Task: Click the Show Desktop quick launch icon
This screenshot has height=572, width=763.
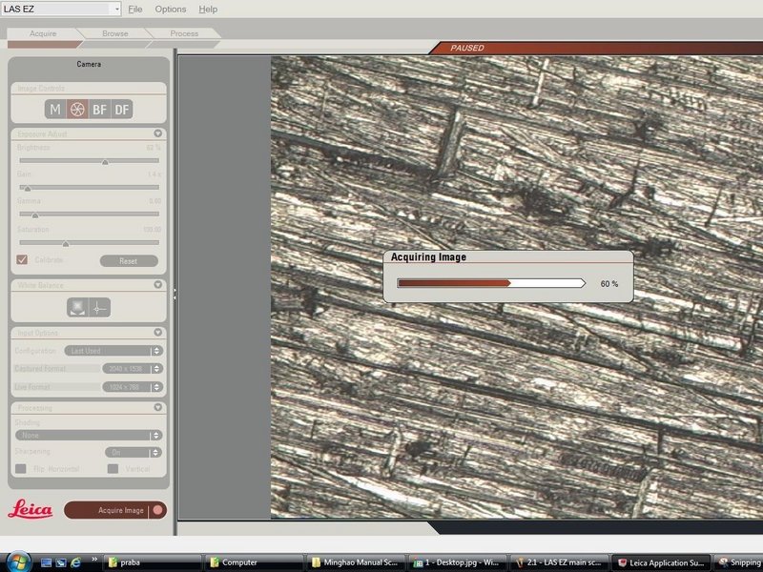Action: point(46,562)
